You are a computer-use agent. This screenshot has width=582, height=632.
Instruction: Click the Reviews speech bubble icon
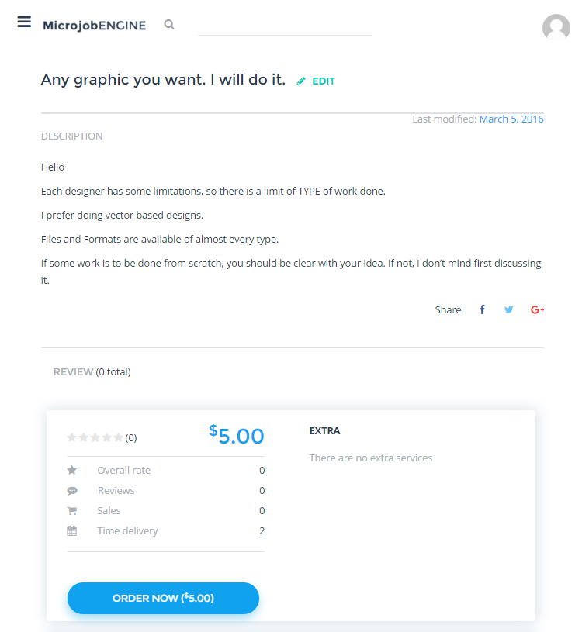(72, 491)
